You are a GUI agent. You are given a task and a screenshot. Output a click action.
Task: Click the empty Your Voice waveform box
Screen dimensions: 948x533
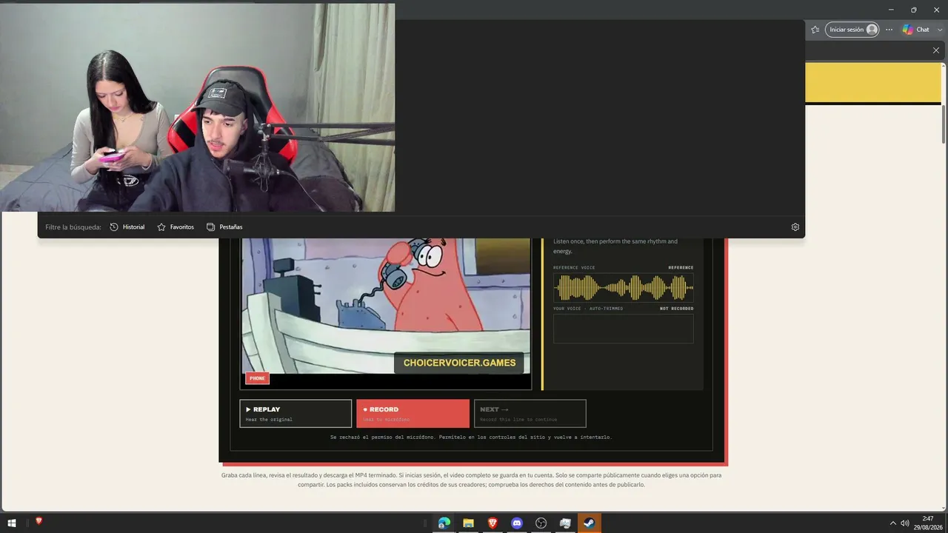(x=624, y=329)
